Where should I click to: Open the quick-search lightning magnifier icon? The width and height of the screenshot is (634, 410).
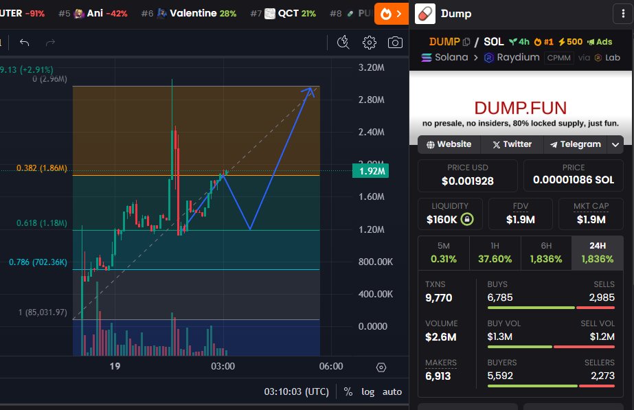[x=343, y=42]
